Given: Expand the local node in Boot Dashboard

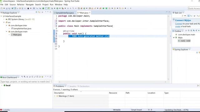Looking at the screenshot, I should coord(2,85).
